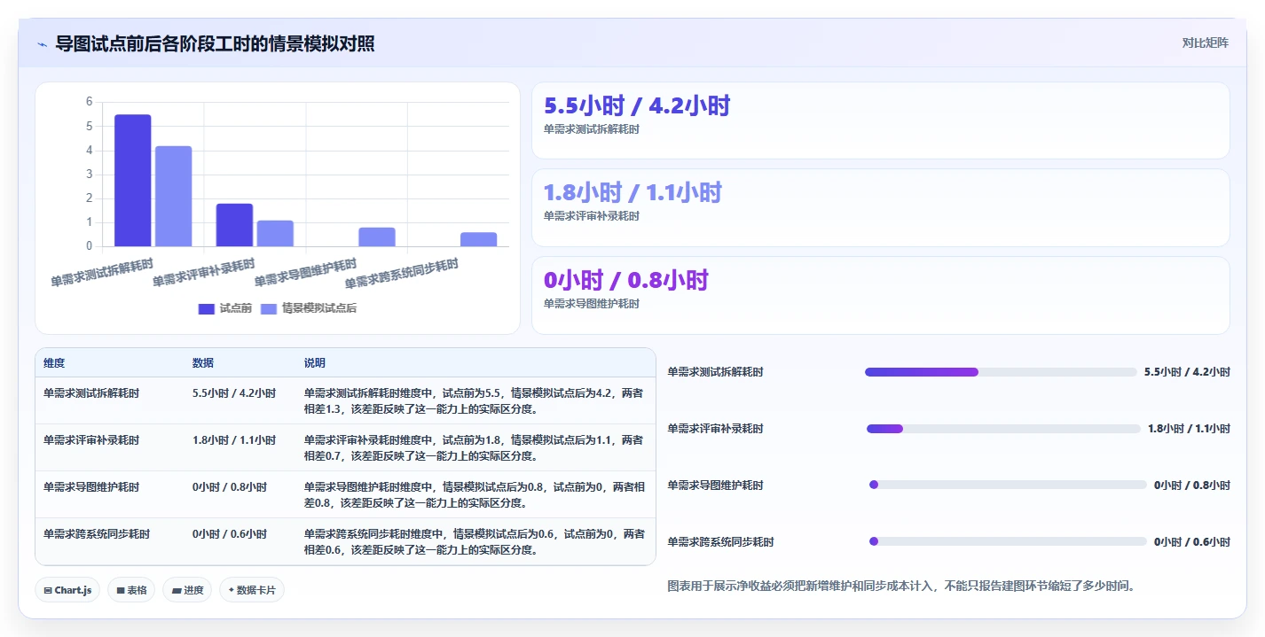Click the 试点前 bar for 单需求评审补录耗时

pos(234,225)
